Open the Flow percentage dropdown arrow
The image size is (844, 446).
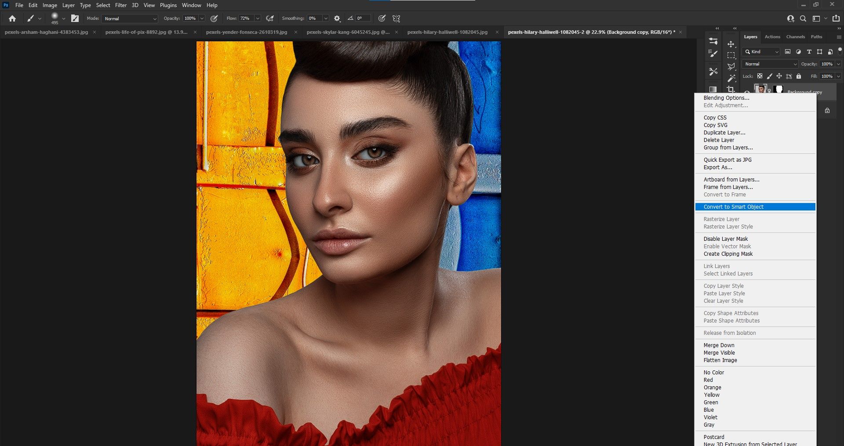click(x=258, y=18)
